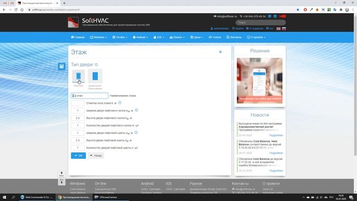Open the Twitter icon in header
This screenshot has height=201, width=357.
point(275,16)
